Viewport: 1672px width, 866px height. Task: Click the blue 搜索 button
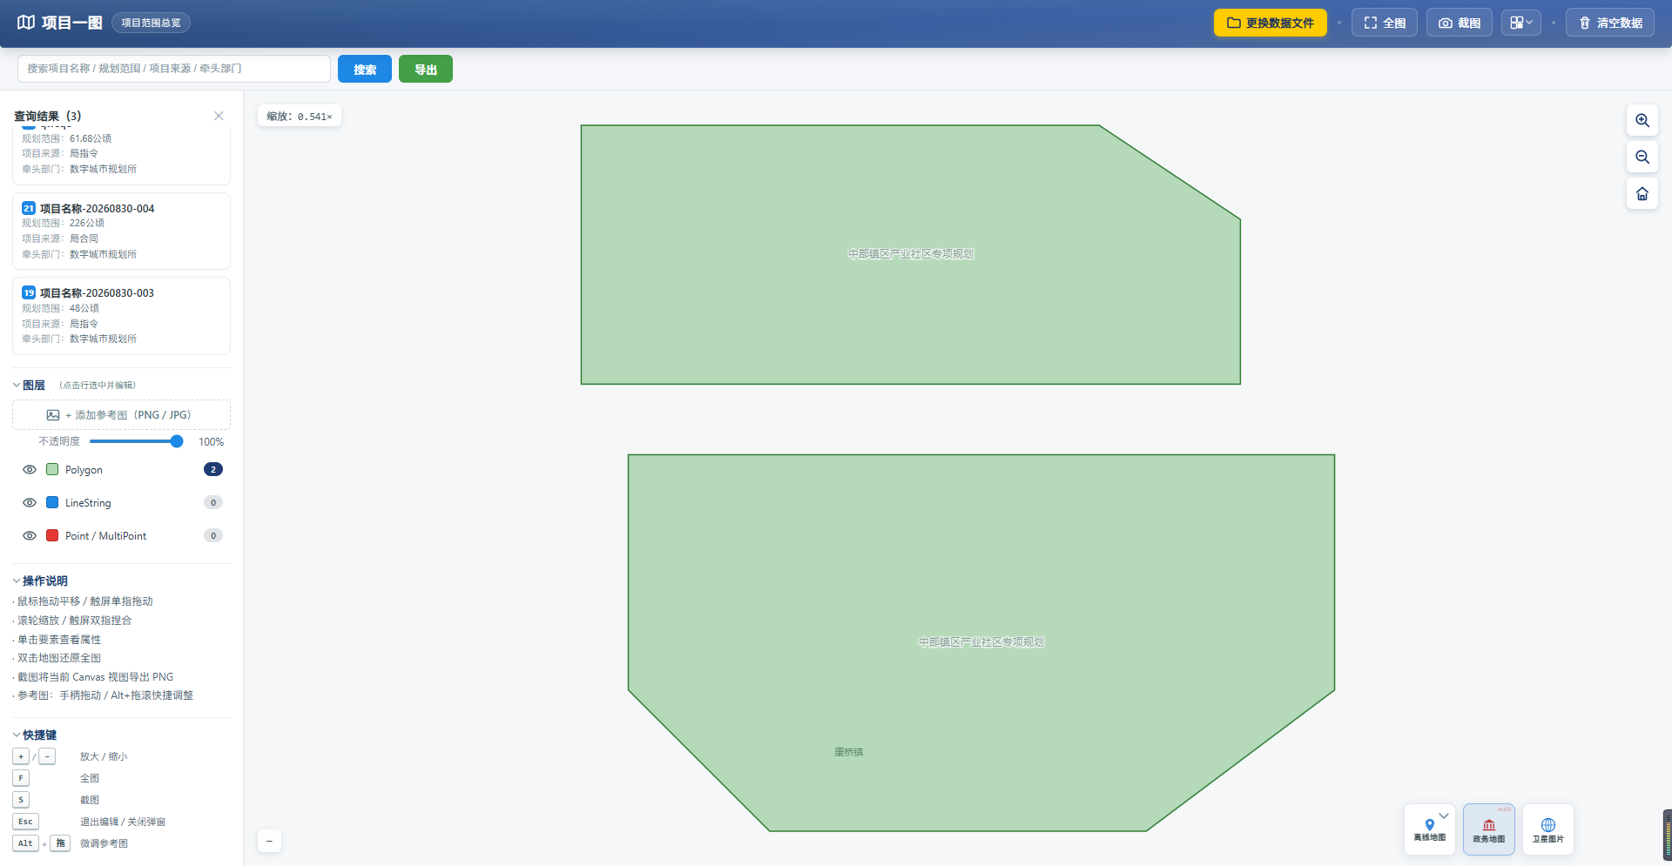[365, 69]
